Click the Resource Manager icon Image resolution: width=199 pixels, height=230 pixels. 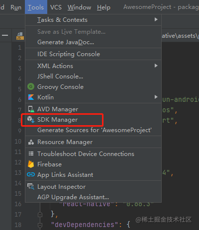pyautogui.click(x=31, y=142)
